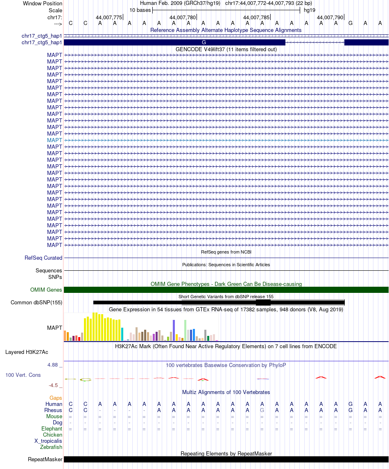Click the X_tropicalis species label
389x469 pixels.
pyautogui.click(x=48, y=441)
